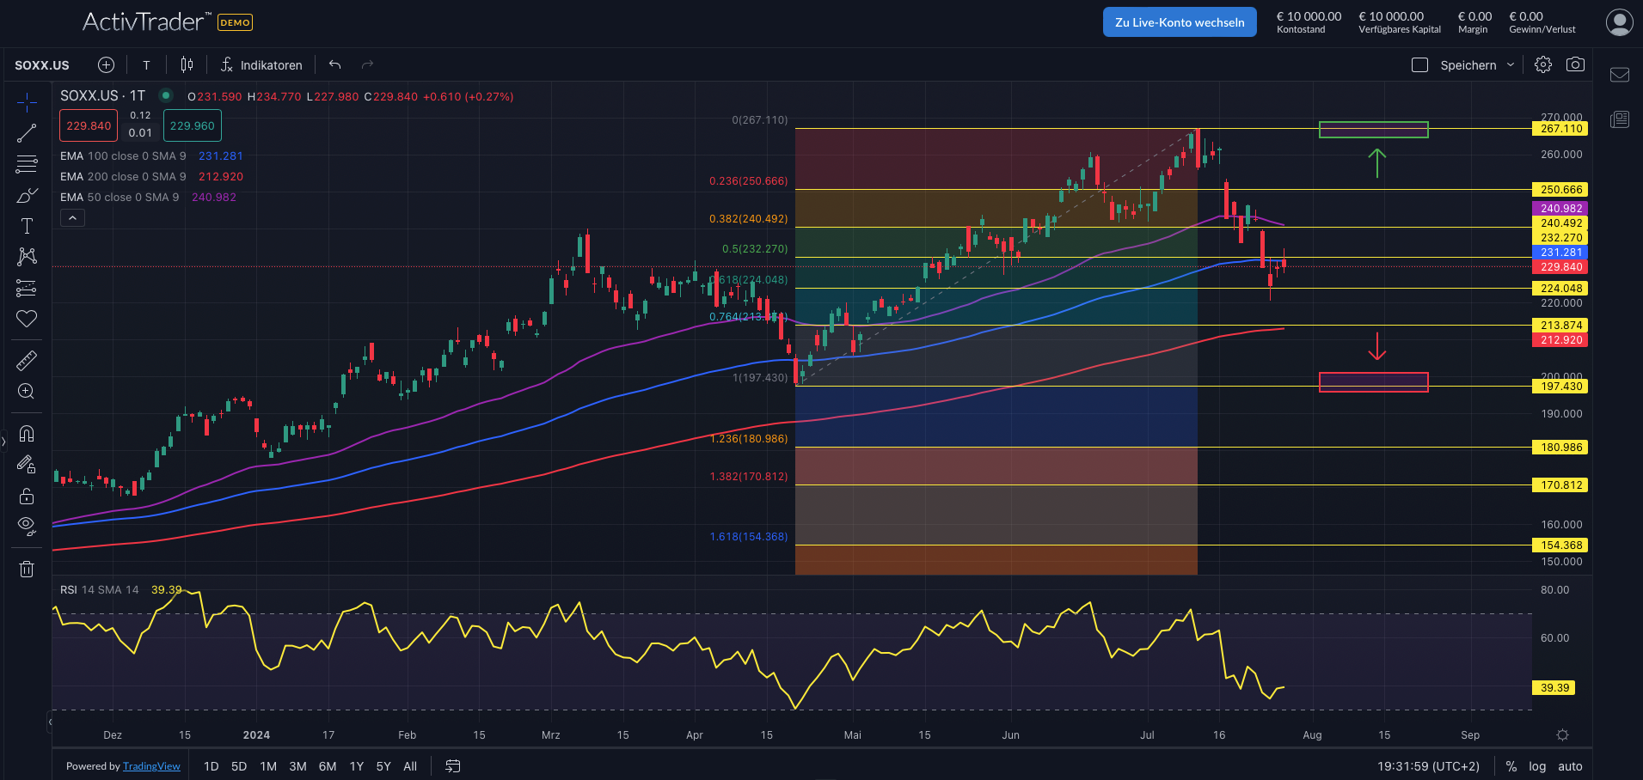
Task: Select the 3M time range
Action: 297,766
